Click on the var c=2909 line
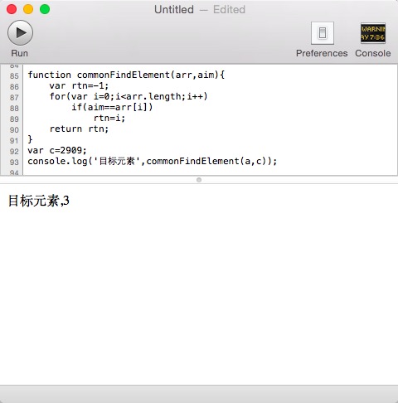This screenshot has width=398, height=403. (57, 150)
